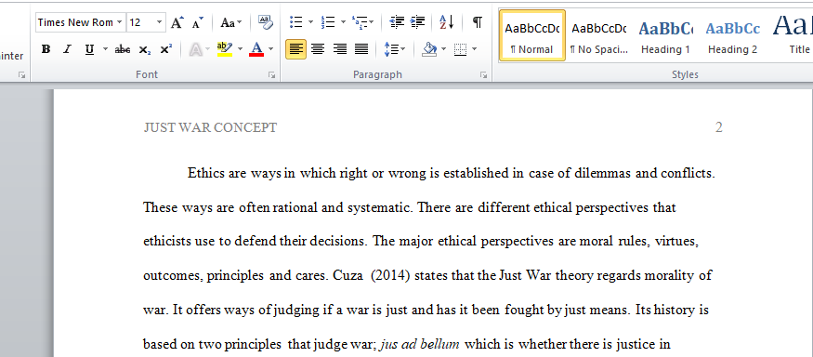Apply yellow text highlight color
Image resolution: width=813 pixels, height=357 pixels.
coord(225,49)
